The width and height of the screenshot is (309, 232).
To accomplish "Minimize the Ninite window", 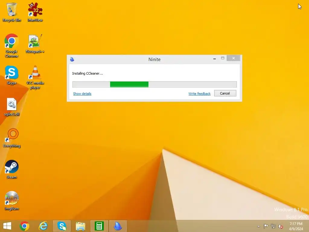I will (x=215, y=58).
